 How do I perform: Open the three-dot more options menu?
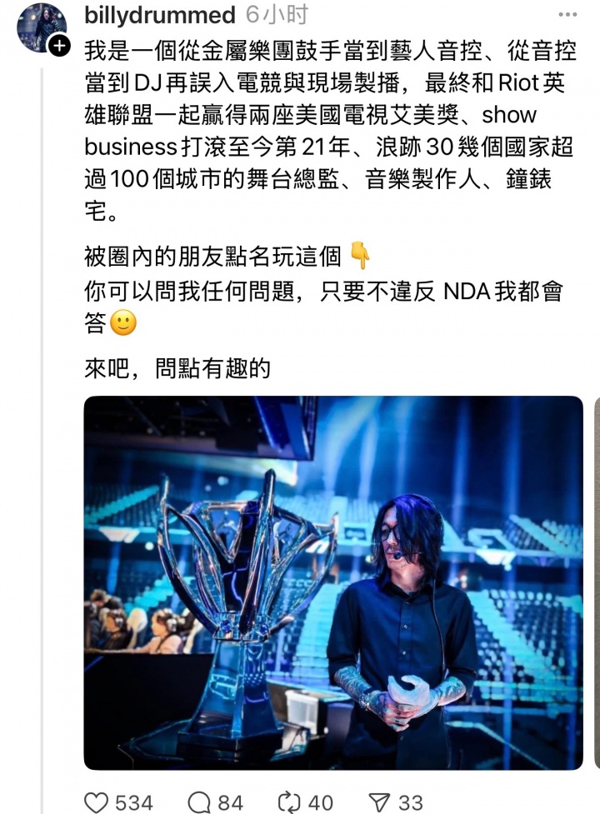pos(567,14)
